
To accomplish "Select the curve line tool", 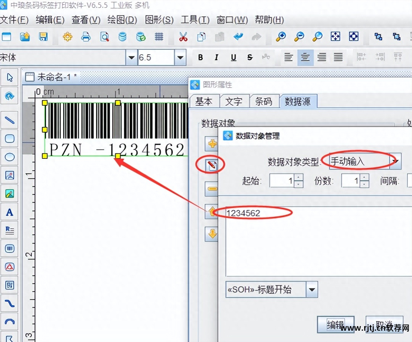I will click(9, 304).
